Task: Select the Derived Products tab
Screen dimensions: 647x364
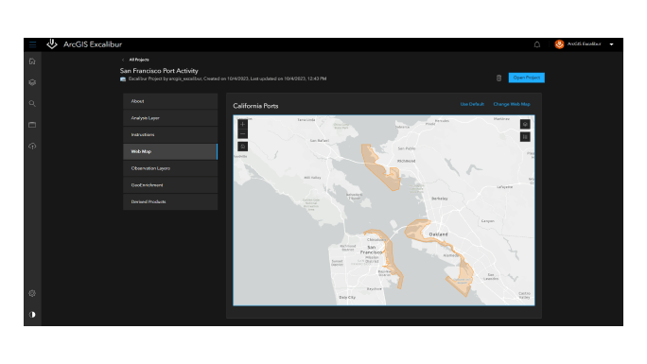Action: 170,202
